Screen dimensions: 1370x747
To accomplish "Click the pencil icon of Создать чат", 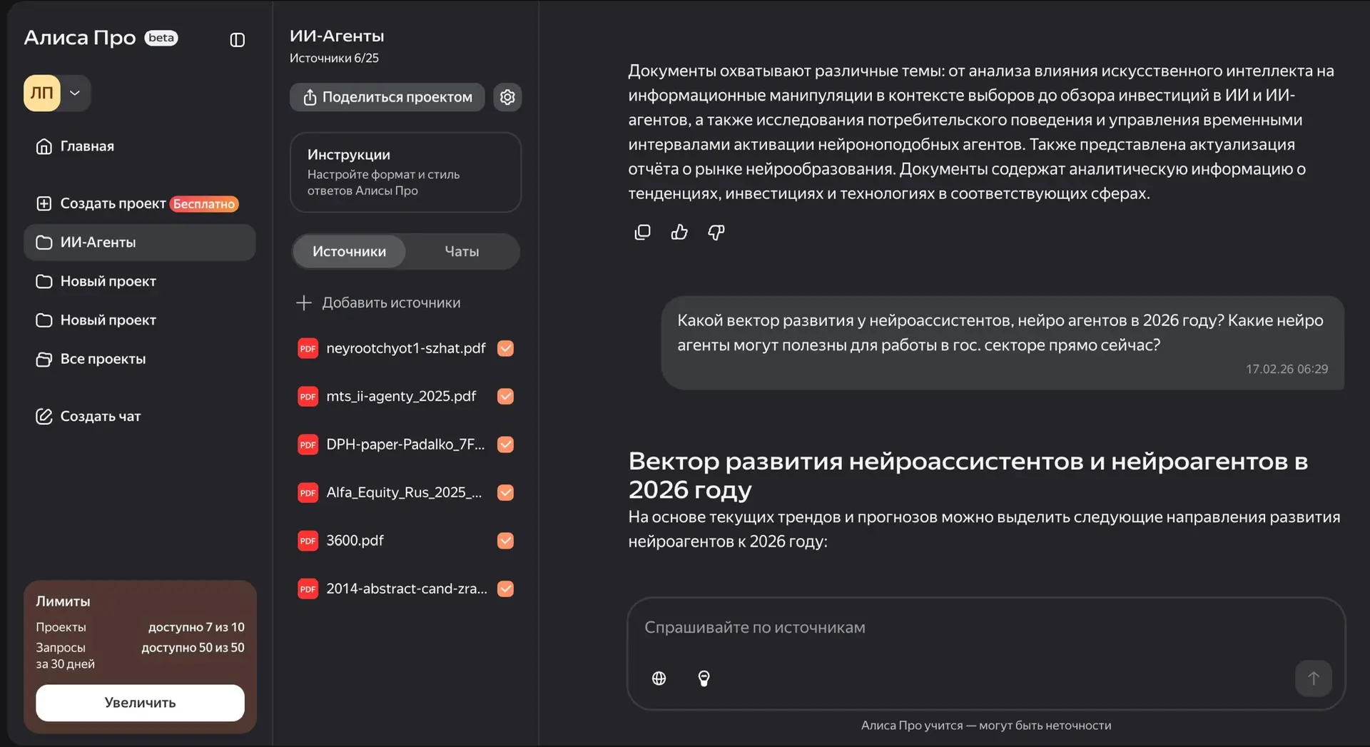I will 44,416.
